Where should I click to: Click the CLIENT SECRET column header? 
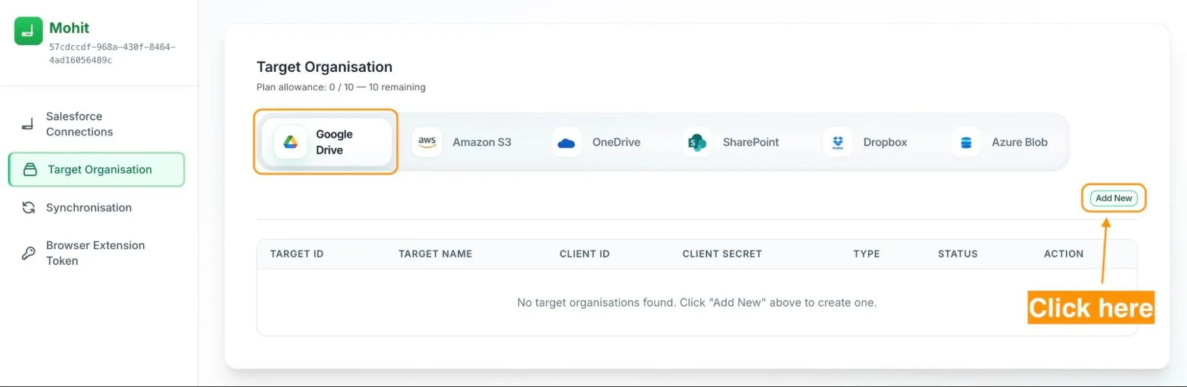tap(722, 254)
